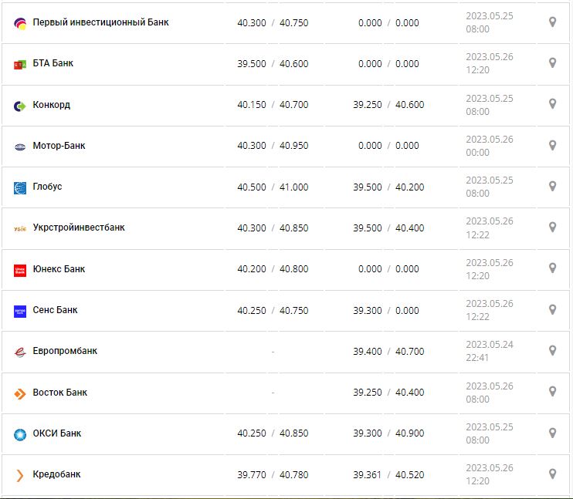Image resolution: width=573 pixels, height=499 pixels.
Task: Click the Европромбанк location pin
Action: point(552,350)
